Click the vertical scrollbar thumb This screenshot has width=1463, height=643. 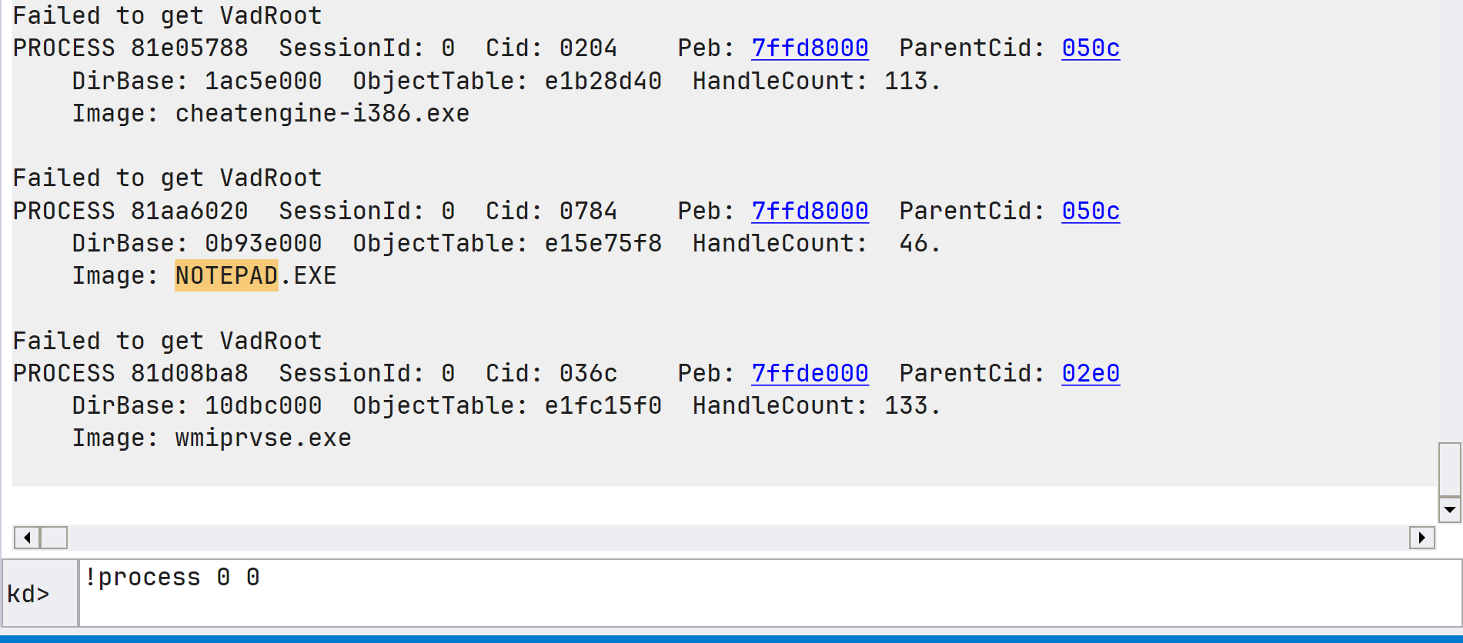click(1450, 469)
